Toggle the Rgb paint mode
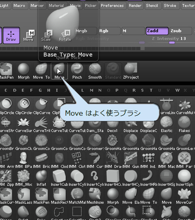 tap(109, 31)
